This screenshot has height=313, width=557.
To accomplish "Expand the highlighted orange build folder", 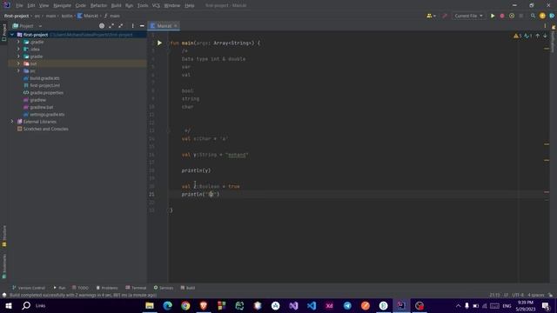I will click(18, 63).
